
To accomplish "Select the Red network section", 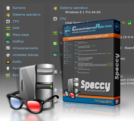I will [x=16, y=75].
